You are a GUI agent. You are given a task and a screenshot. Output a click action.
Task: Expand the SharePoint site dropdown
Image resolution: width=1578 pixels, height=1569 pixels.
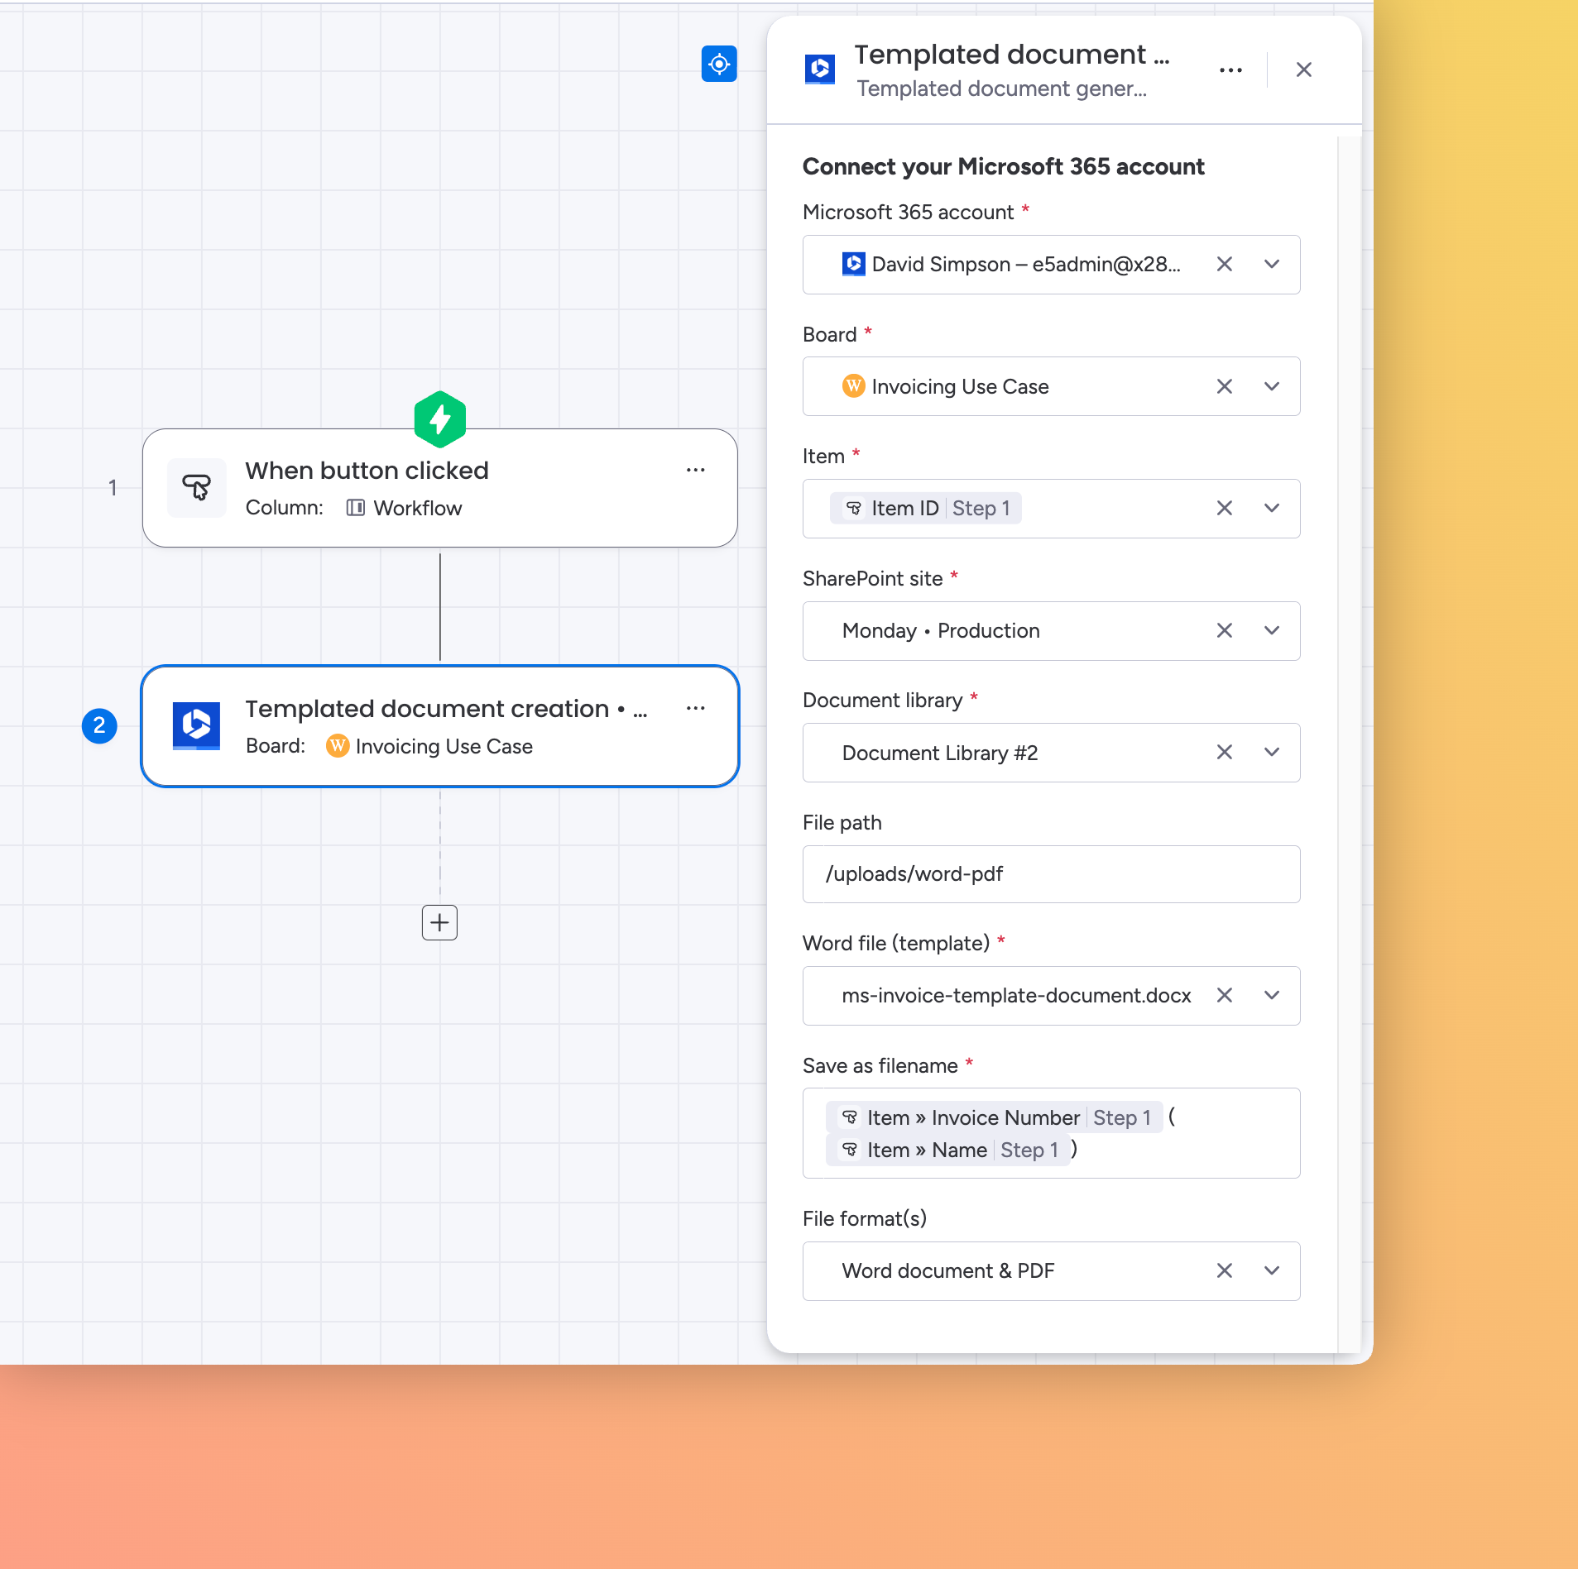[x=1272, y=630]
